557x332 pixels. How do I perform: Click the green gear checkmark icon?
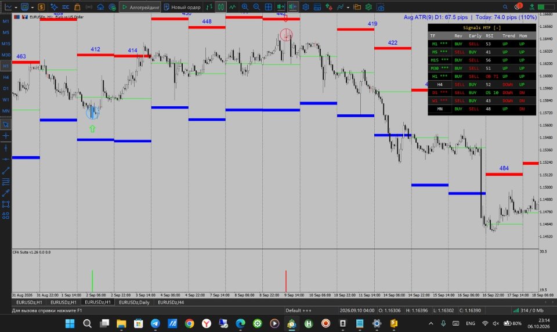click(x=369, y=7)
